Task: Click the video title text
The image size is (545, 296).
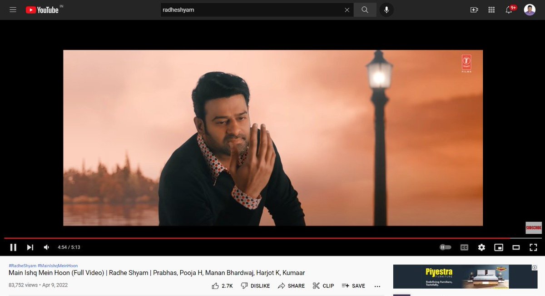Action: 157,273
